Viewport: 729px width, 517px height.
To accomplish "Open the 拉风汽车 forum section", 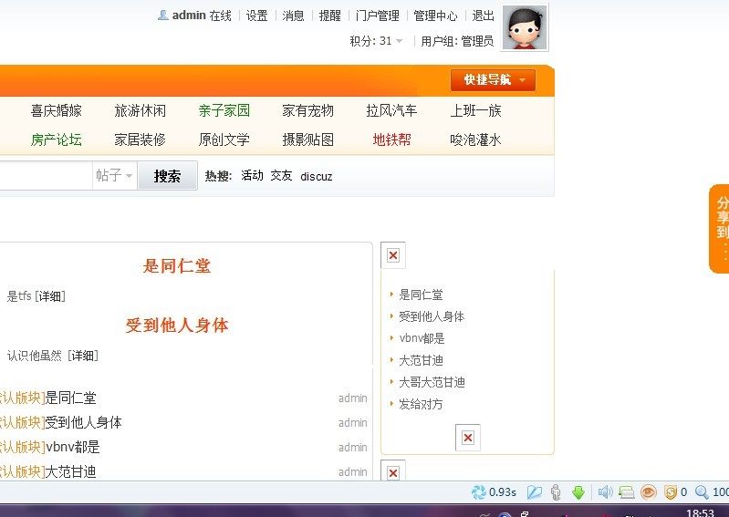I will pos(391,110).
